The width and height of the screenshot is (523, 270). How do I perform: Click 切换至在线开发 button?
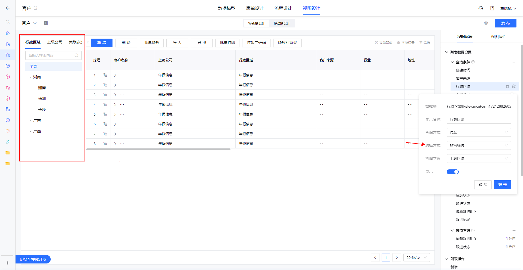[33, 259]
